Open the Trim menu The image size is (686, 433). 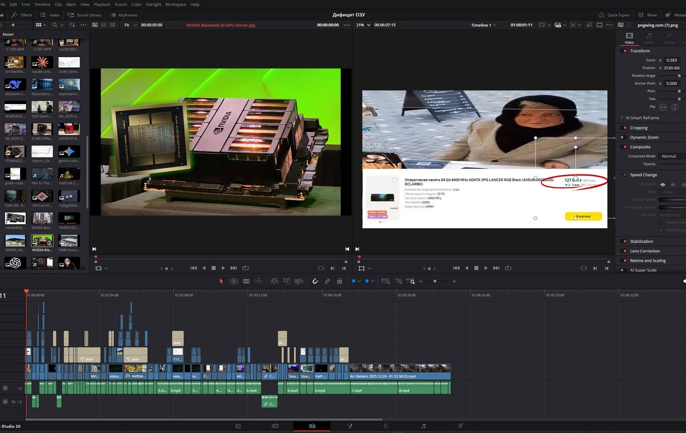click(27, 4)
